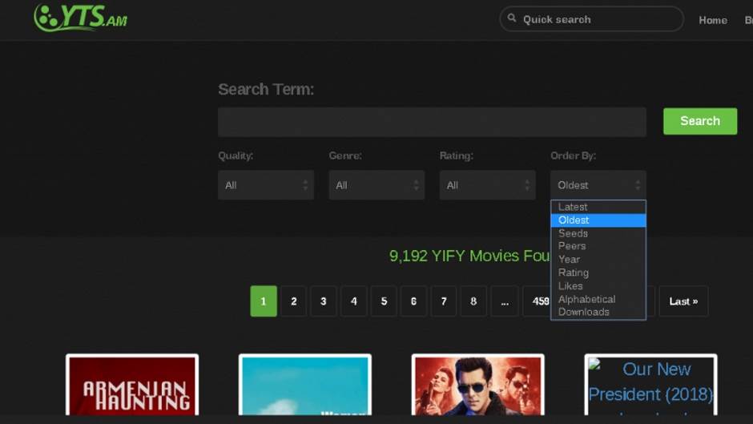Choose Year ordering option
Viewport: 753px width, 424px height.
pos(598,260)
